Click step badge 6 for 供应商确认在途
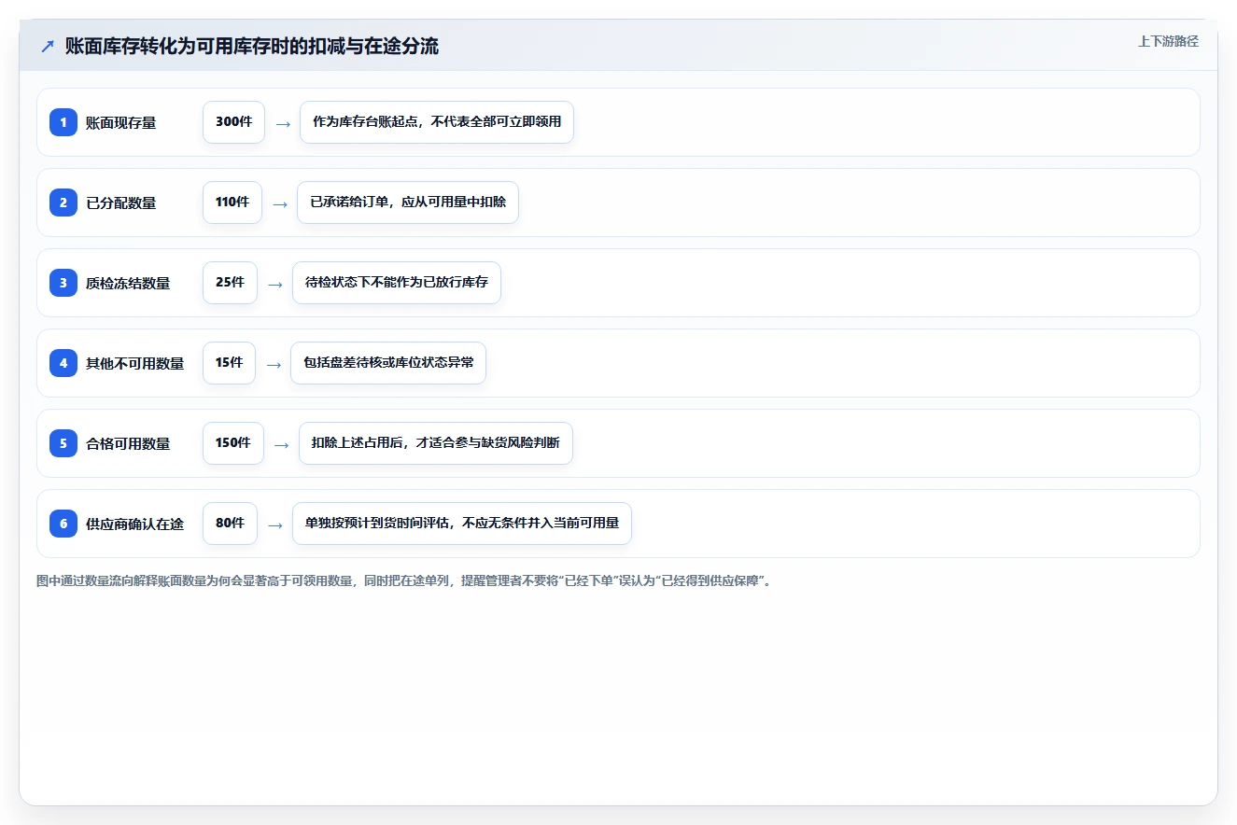Screen dimensions: 1237x825 point(63,524)
